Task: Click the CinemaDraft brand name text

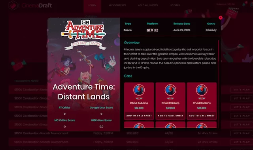Action: [37, 6]
